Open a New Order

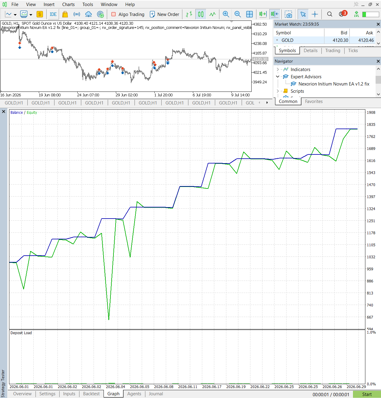(164, 14)
